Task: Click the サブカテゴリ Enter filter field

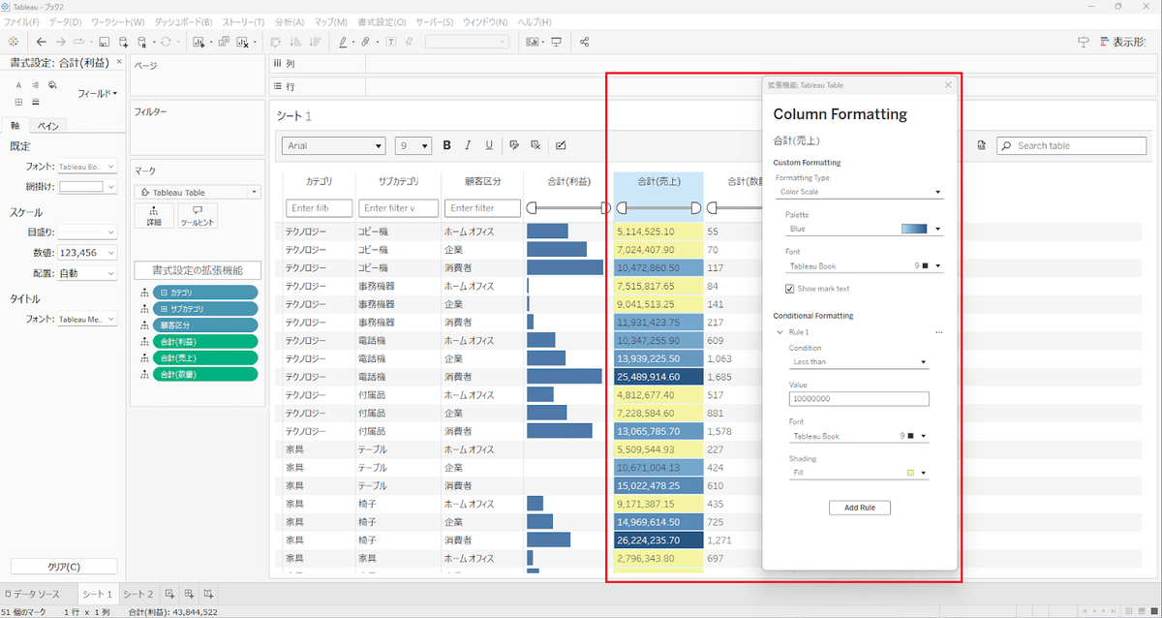Action: click(399, 207)
